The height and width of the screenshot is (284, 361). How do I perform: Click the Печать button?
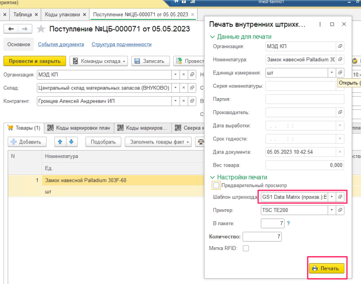[327, 269]
